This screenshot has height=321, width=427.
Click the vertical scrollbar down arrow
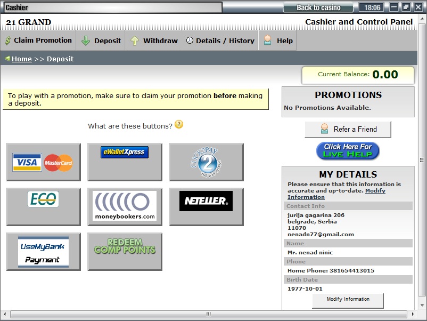422,305
